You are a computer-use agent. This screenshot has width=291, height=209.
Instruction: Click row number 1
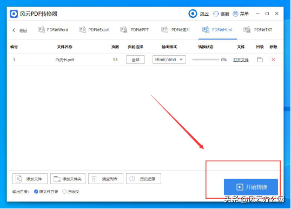[x=14, y=60]
